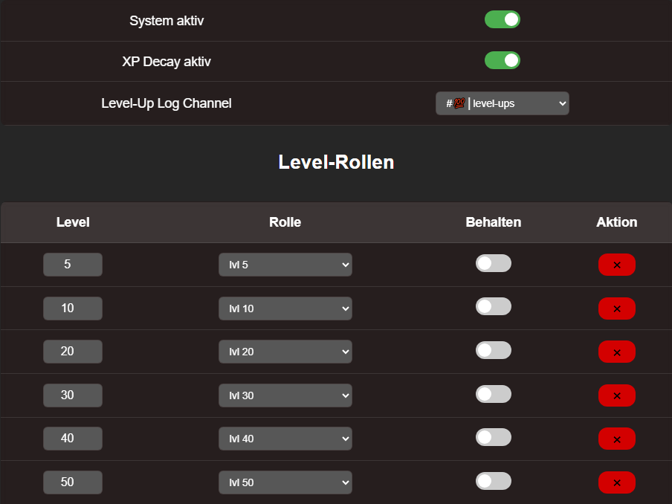Expand the lvl 40 role selector
Image resolution: width=672 pixels, height=504 pixels.
pos(285,439)
